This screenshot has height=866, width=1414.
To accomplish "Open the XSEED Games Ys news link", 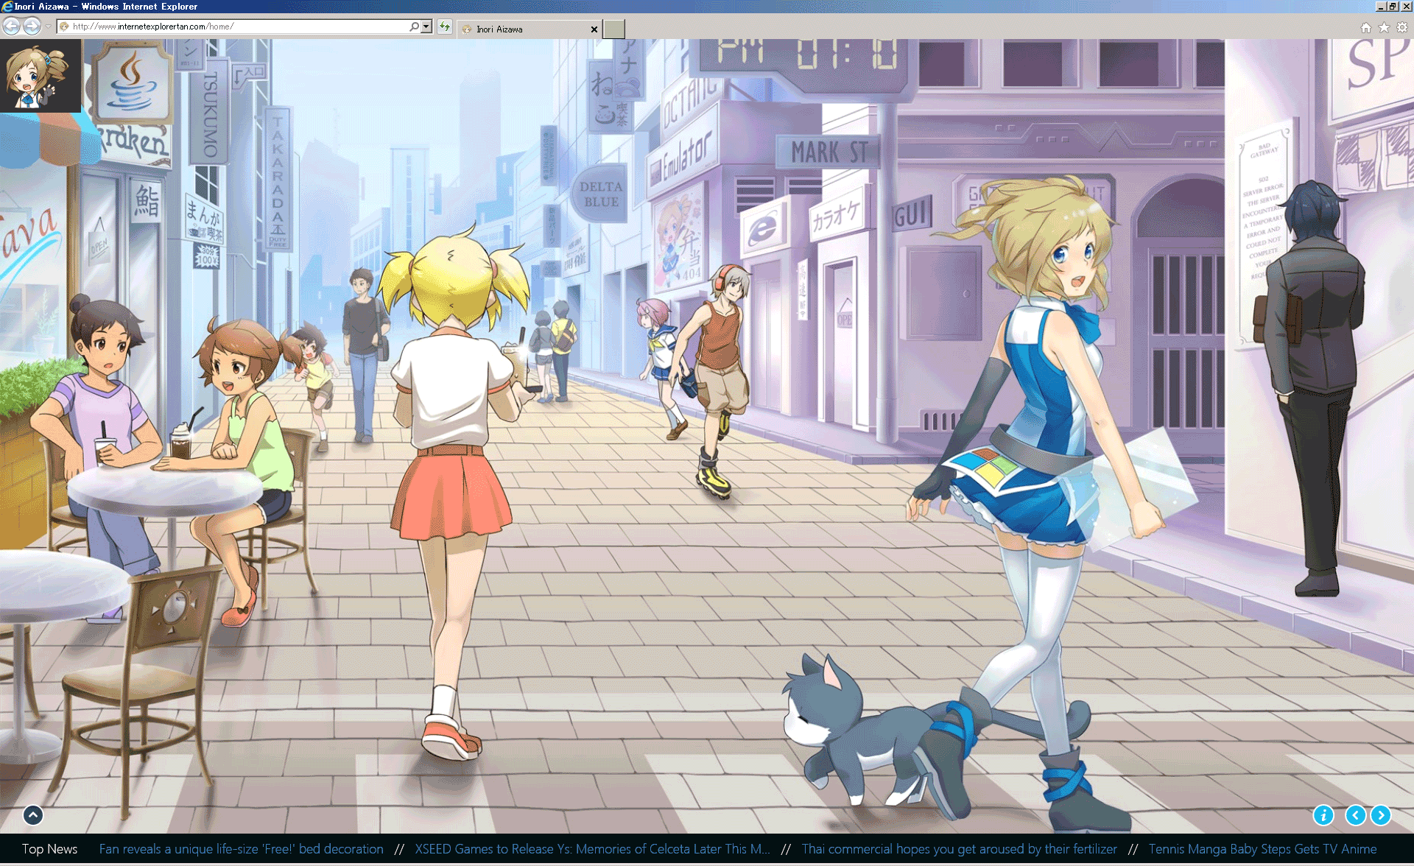I will [x=593, y=849].
